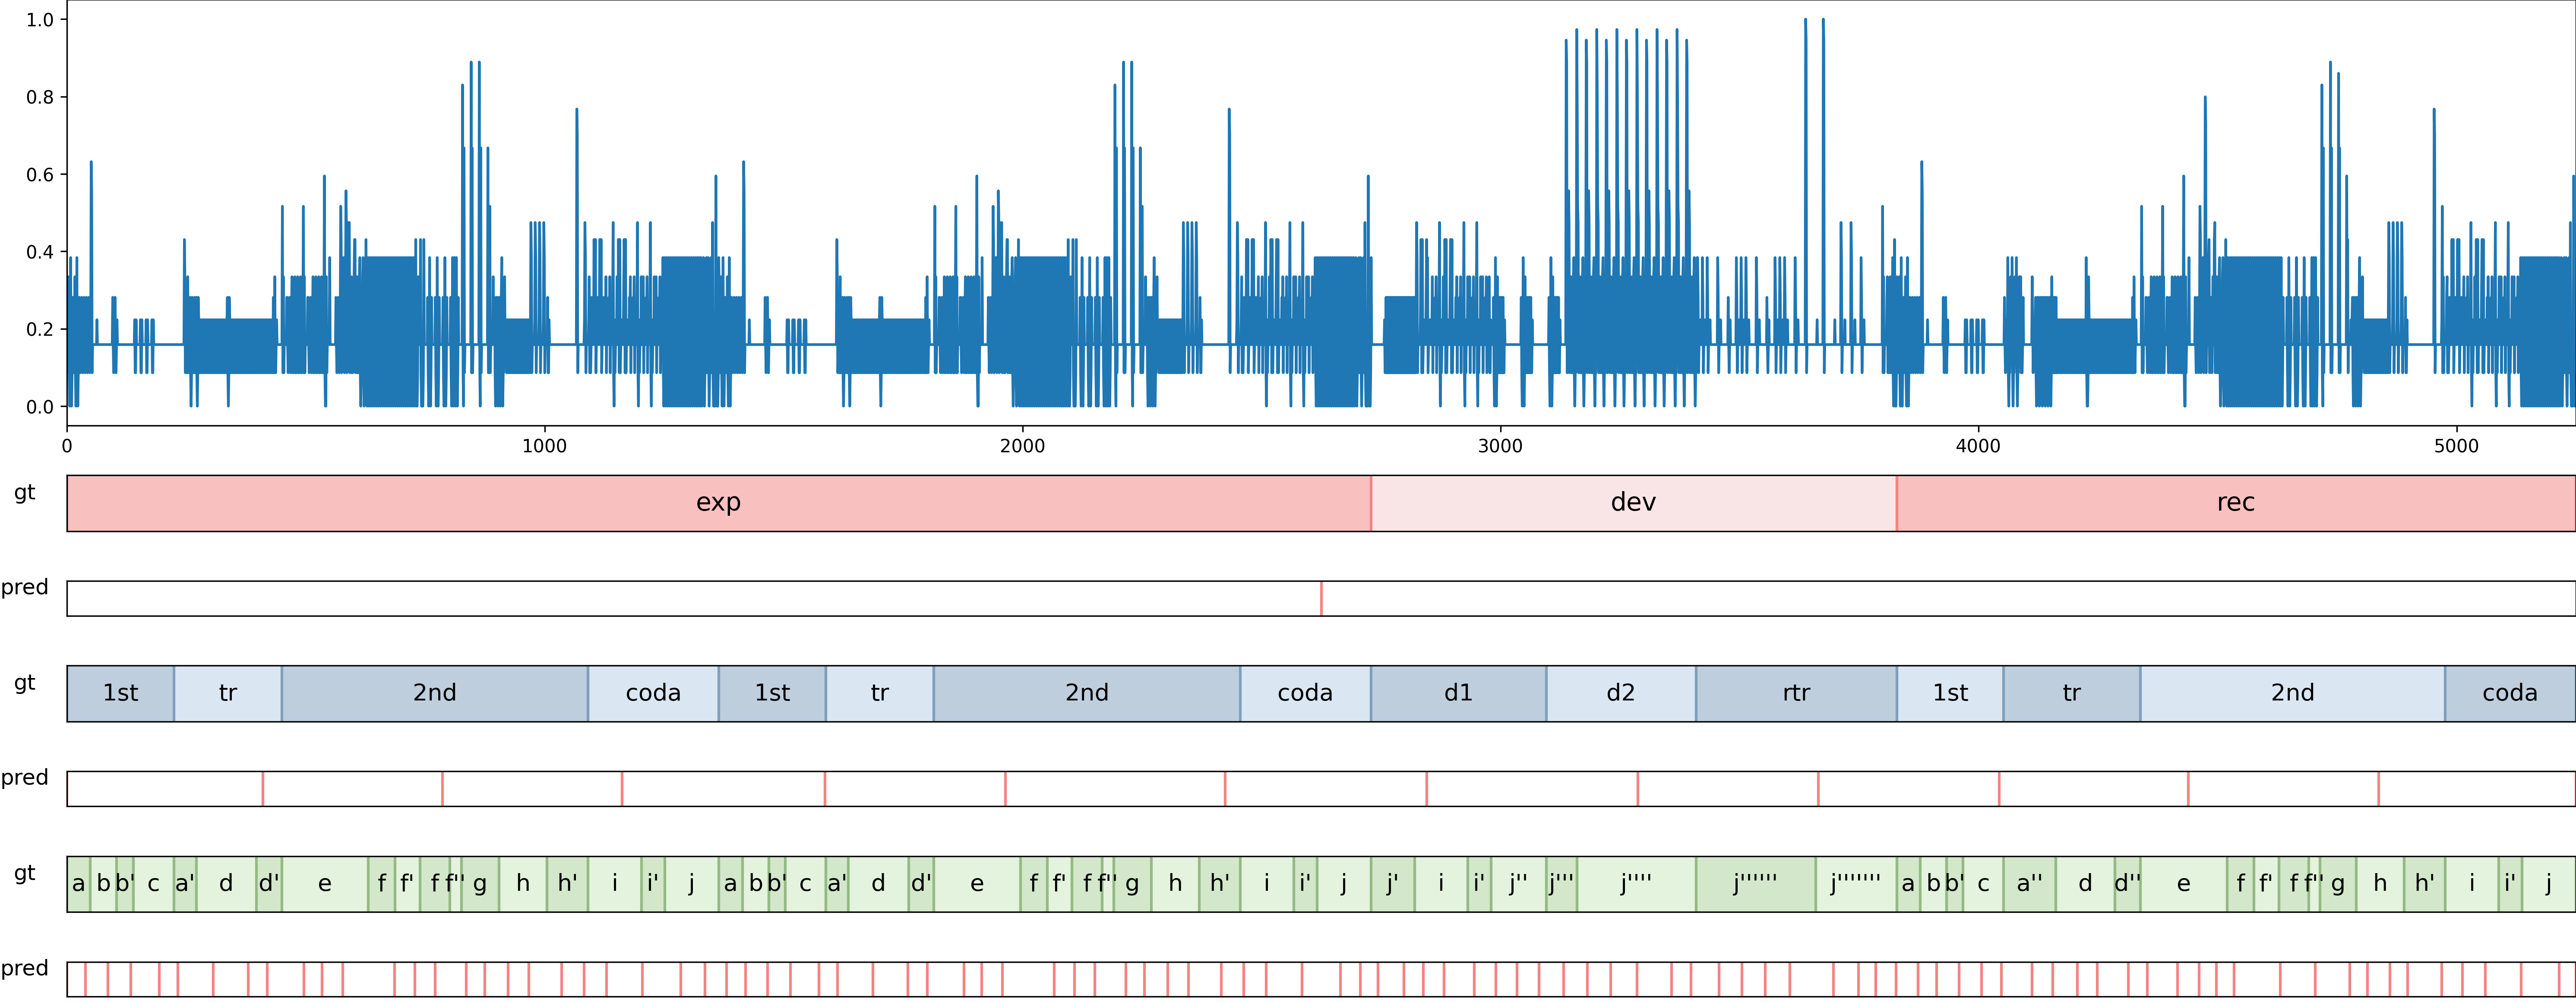Click the 0.0 y-axis tick label

tap(40, 407)
